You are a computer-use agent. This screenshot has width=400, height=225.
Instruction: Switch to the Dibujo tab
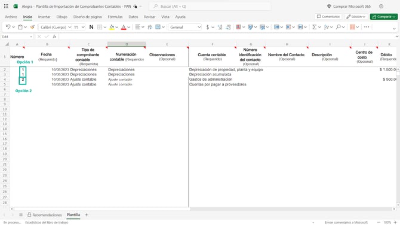point(61,17)
